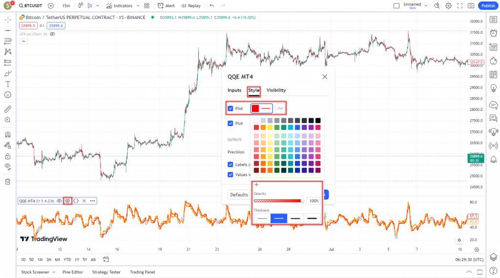Switch to the Visibility tab
The width and height of the screenshot is (500, 278).
click(x=276, y=90)
